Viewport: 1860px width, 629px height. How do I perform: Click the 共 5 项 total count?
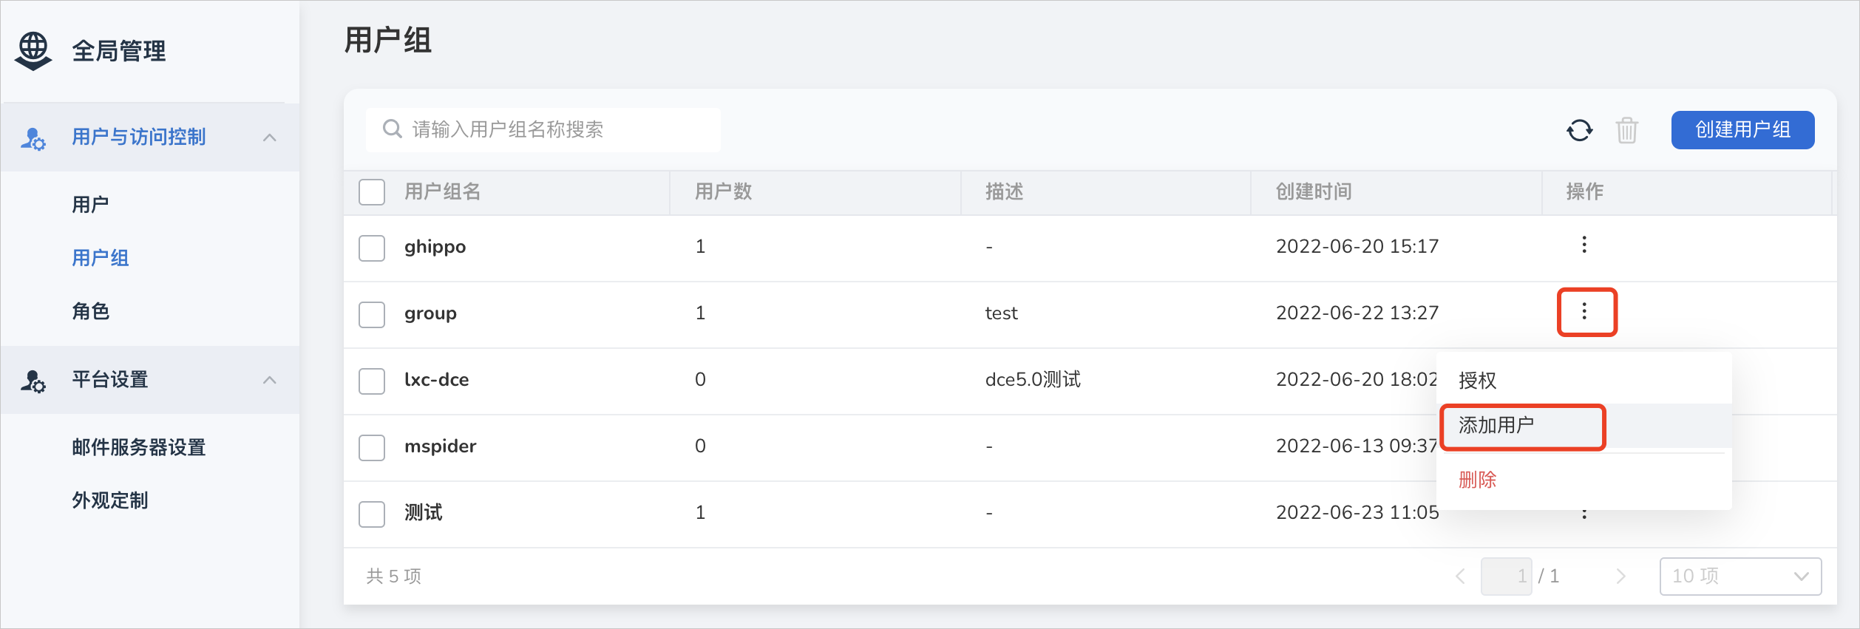393,576
